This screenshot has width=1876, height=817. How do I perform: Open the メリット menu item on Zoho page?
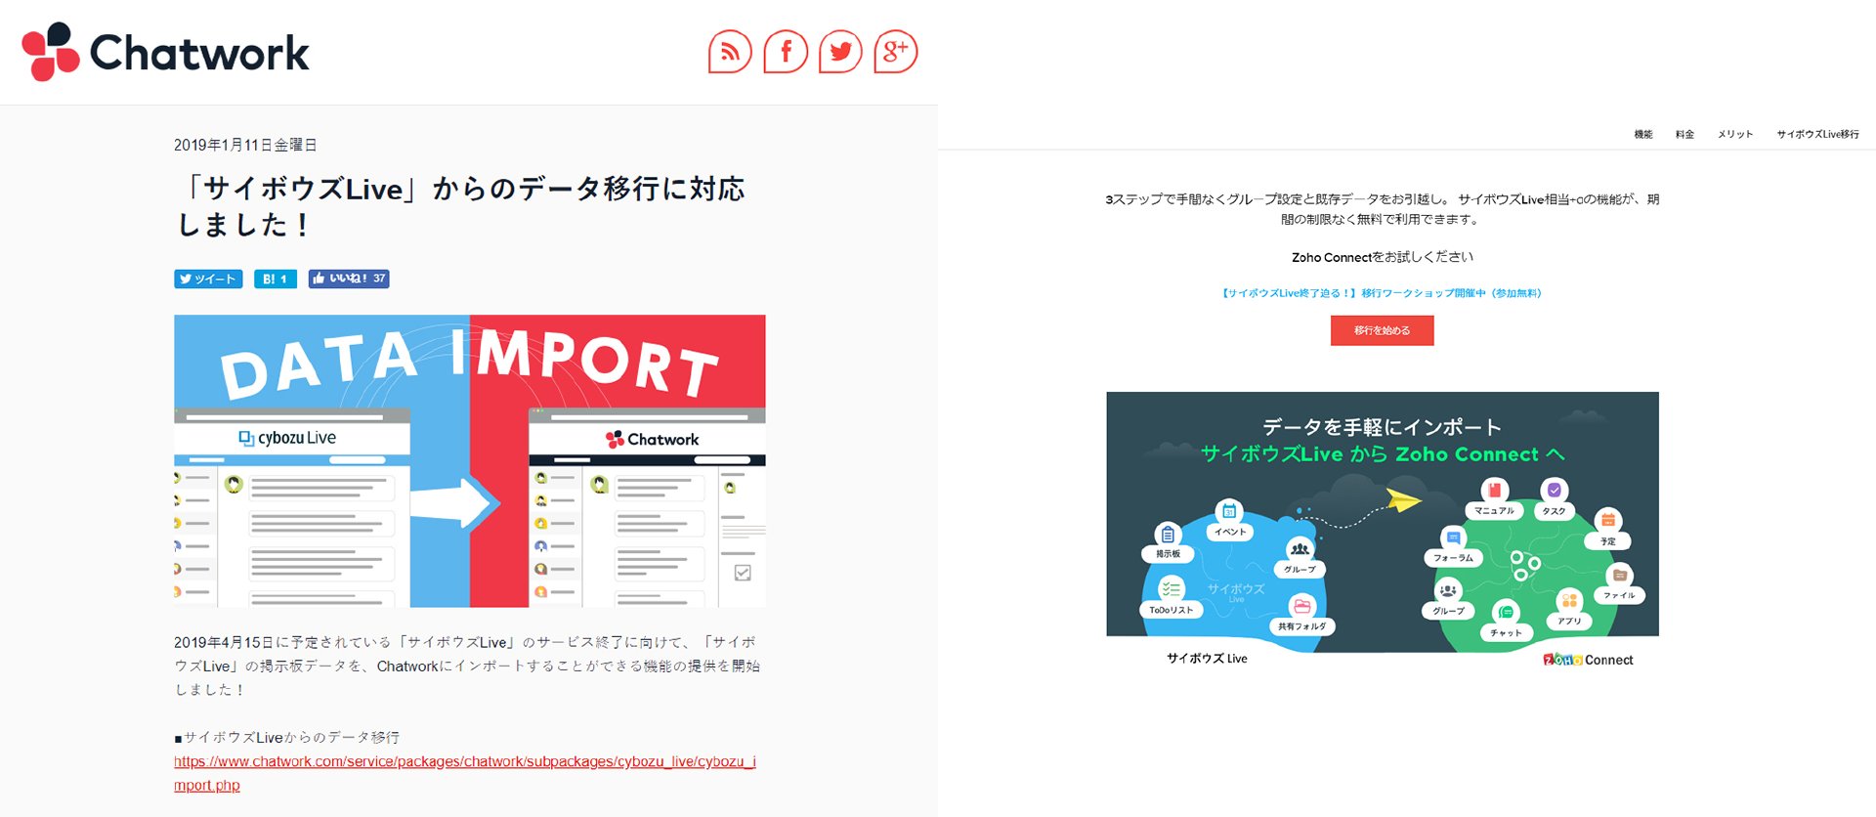1735,134
